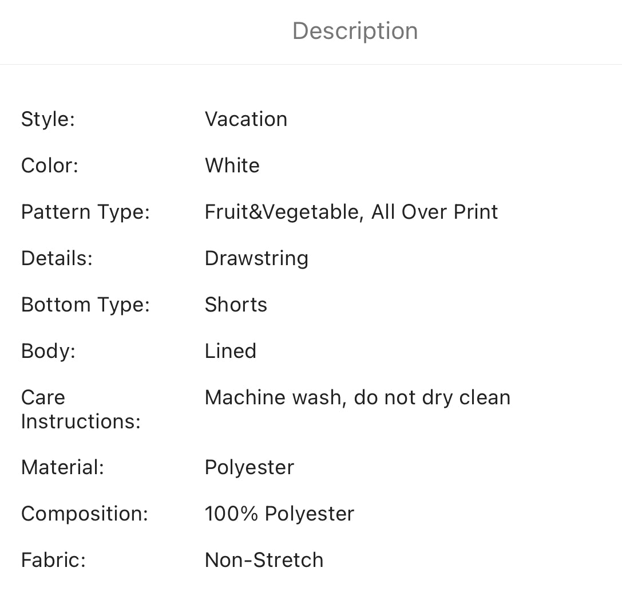The height and width of the screenshot is (595, 622).
Task: Select the Non-Stretch fabric value
Action: click(x=264, y=560)
